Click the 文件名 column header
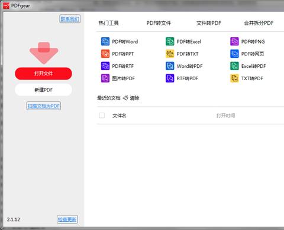Screen dimensions: 284x230 (x=120, y=116)
